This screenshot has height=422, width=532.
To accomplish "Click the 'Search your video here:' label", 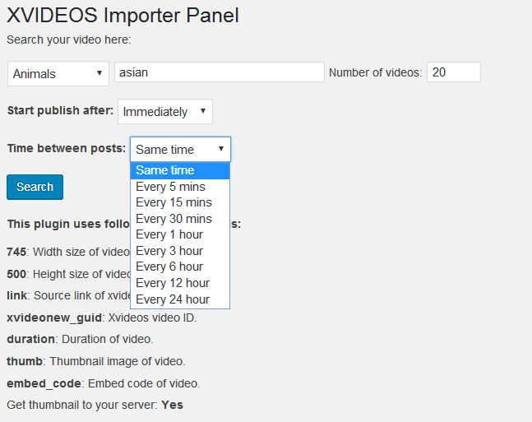I will point(69,39).
